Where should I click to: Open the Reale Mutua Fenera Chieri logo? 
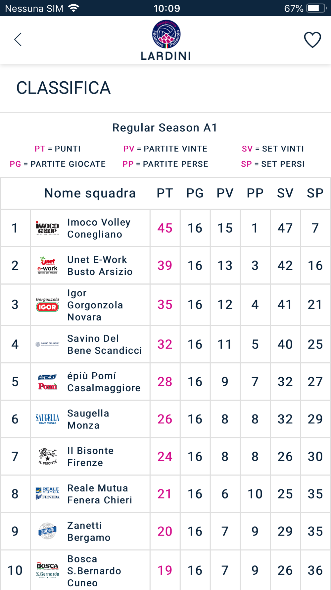[x=47, y=493]
